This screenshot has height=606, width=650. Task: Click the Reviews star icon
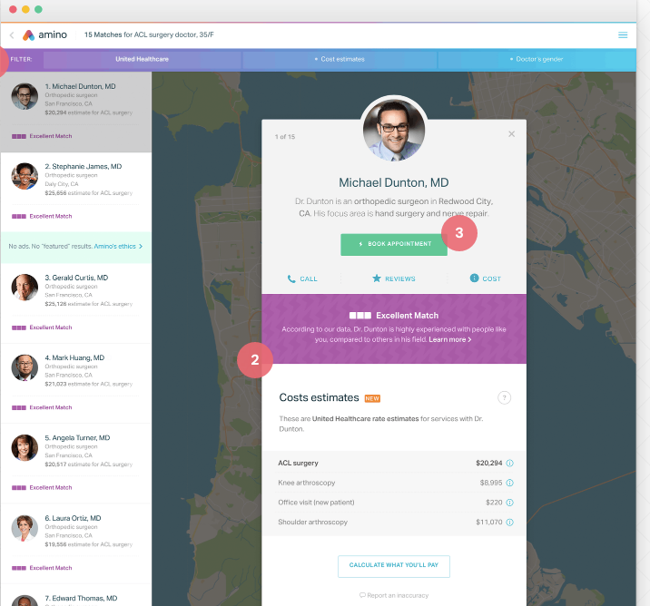[x=377, y=279]
